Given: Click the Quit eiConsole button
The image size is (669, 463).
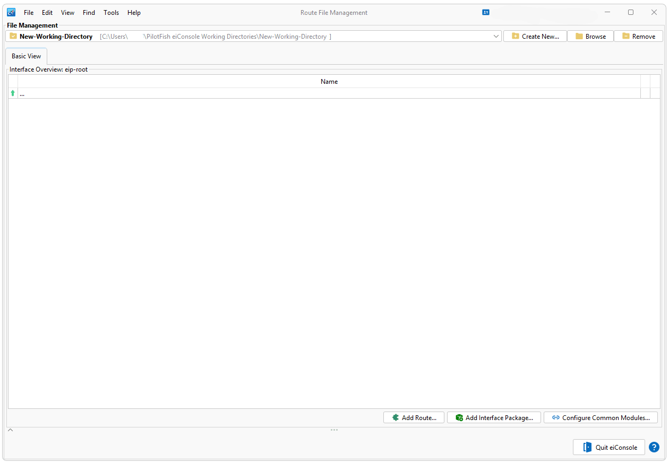Looking at the screenshot, I should click(x=609, y=447).
